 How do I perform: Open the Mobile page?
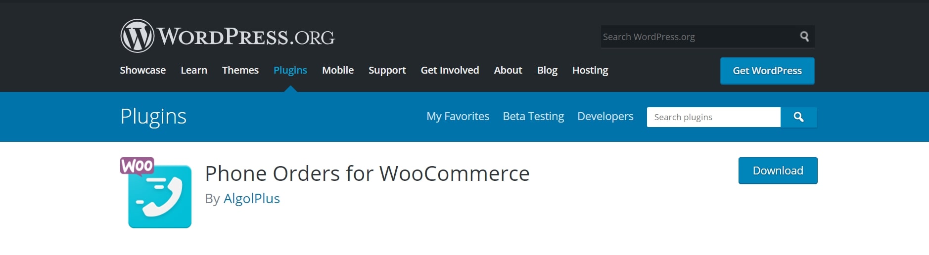tap(338, 70)
